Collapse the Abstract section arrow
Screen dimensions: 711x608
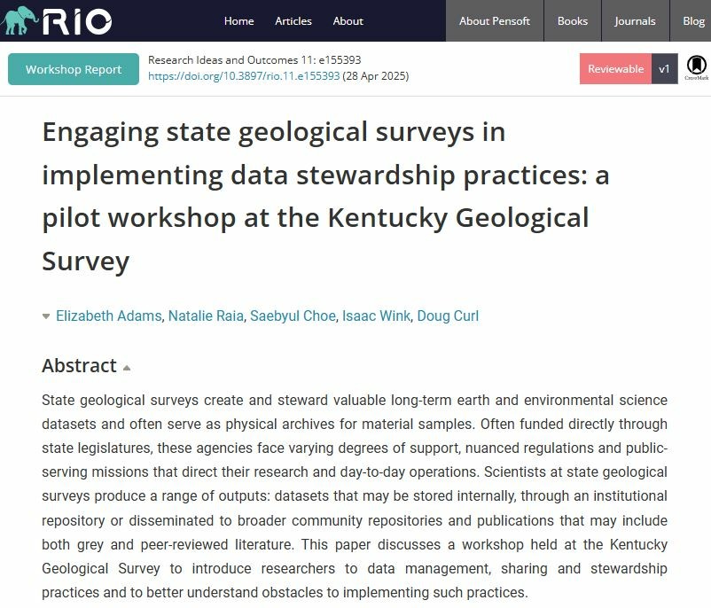coord(127,368)
